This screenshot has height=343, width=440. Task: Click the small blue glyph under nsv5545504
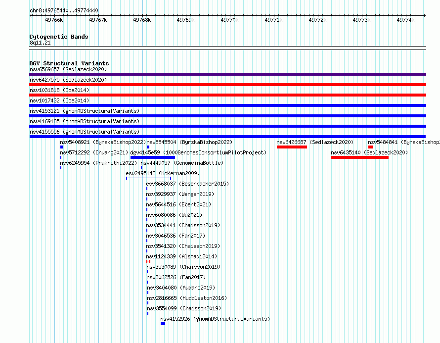tap(148, 147)
